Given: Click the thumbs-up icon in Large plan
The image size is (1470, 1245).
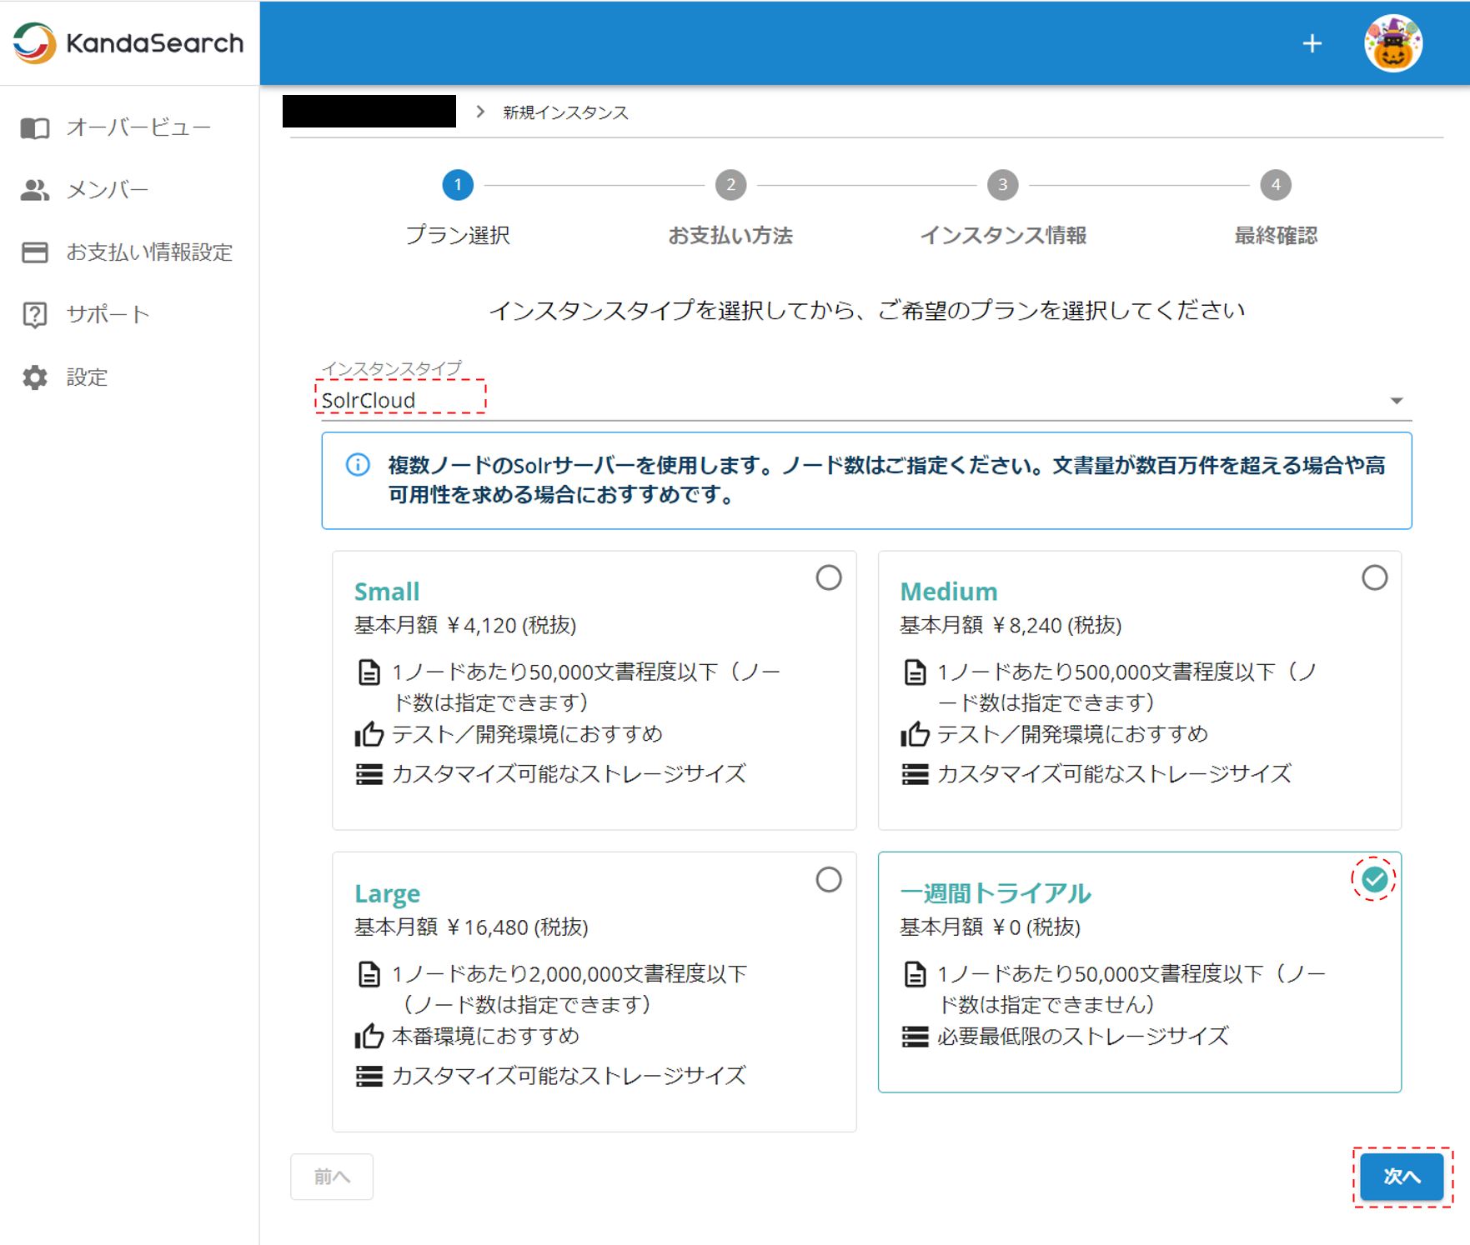Looking at the screenshot, I should [369, 1036].
